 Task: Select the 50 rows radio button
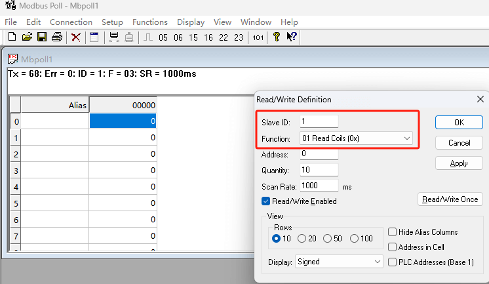328,239
